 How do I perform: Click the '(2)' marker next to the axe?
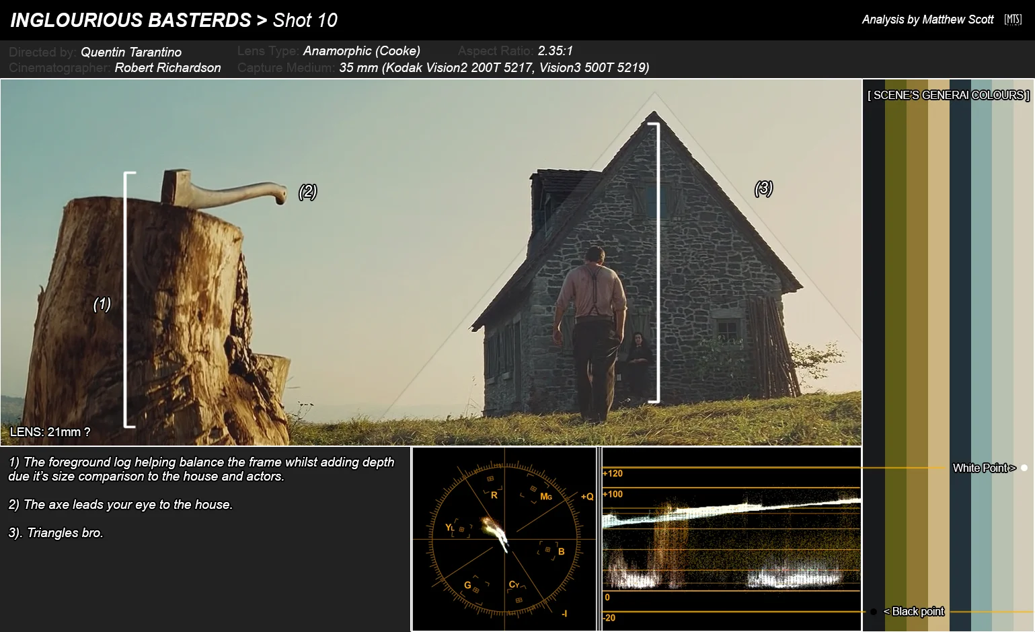tap(308, 192)
